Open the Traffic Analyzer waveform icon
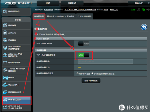Viewport: 150px width, 112px height. pyautogui.click(x=5, y=70)
